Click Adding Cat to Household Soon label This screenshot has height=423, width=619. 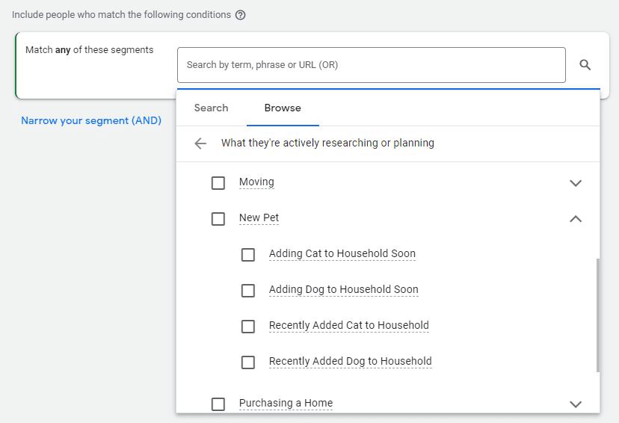coord(342,253)
